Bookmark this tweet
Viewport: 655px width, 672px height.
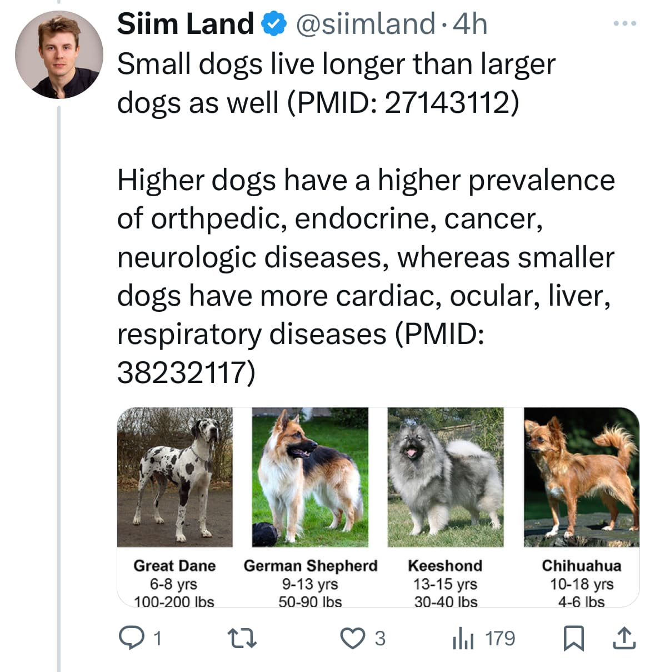(574, 638)
